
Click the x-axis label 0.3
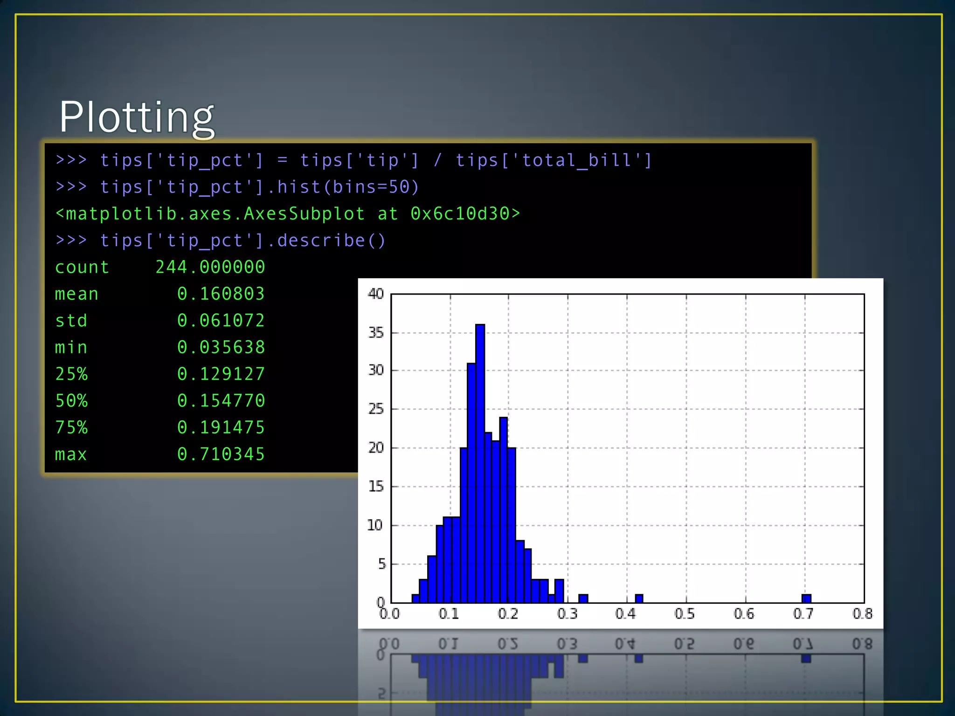tap(567, 613)
